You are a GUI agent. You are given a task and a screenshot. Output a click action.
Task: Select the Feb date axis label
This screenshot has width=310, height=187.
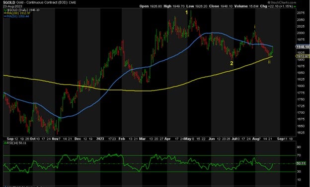click(x=122, y=139)
